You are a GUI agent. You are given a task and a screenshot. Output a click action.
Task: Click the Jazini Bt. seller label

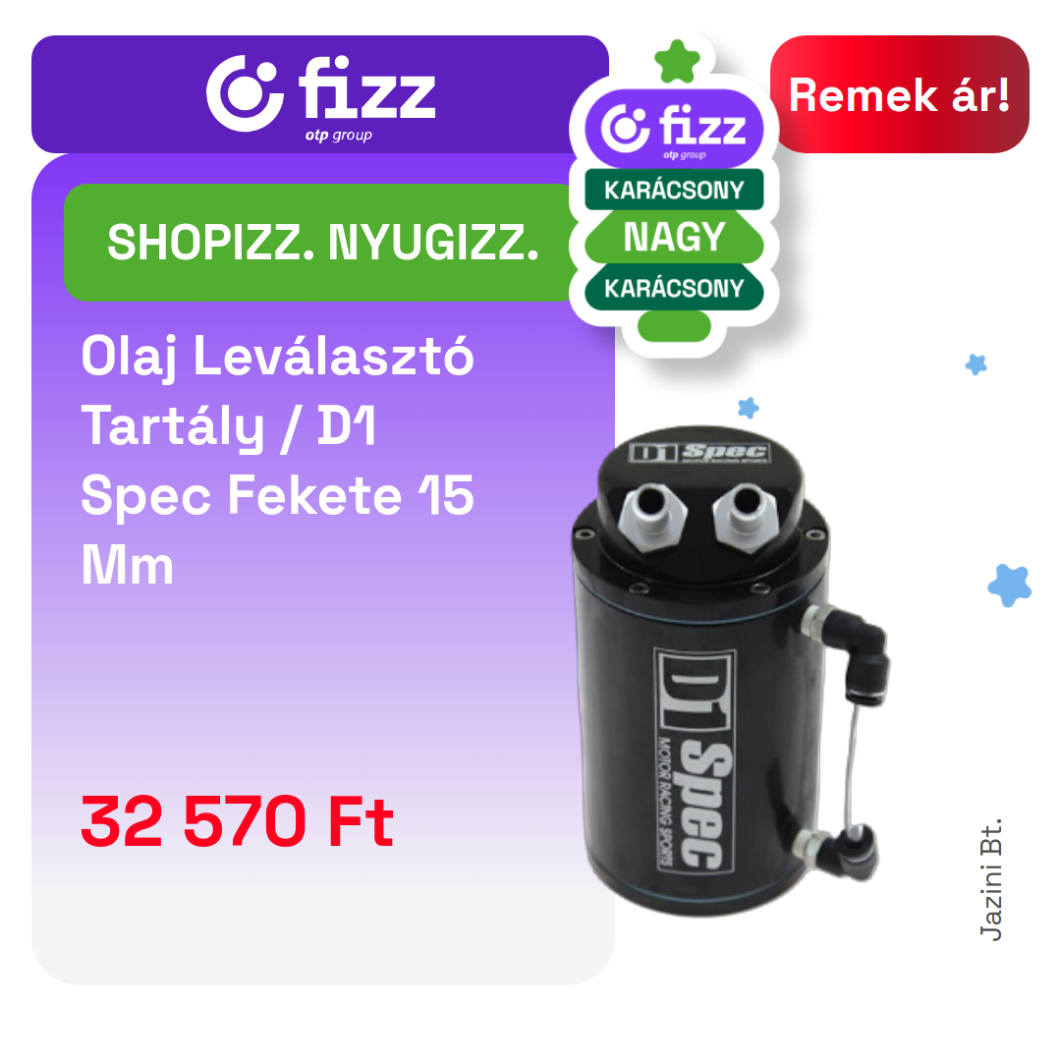click(991, 879)
